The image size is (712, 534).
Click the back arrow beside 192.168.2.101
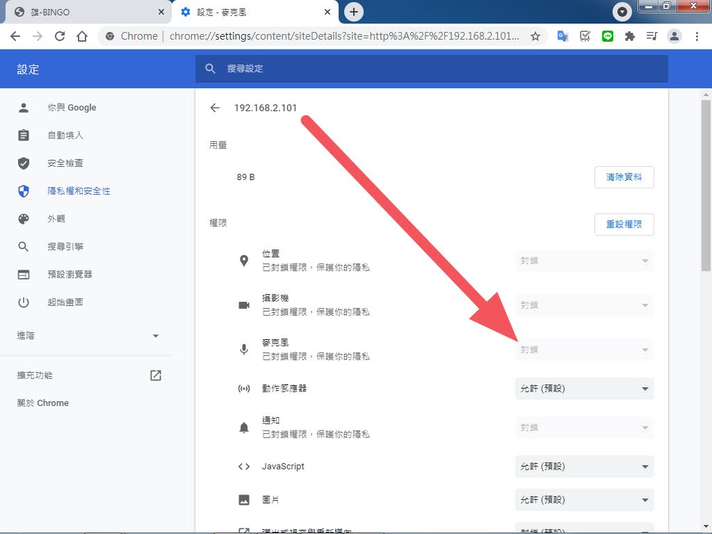215,108
